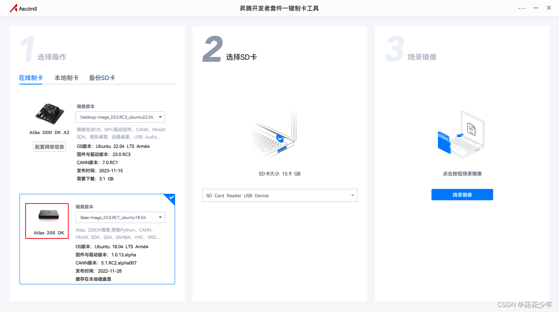Screen dimensions: 559x312
Task: Click 配置网络信息 button
Action: tap(50, 147)
